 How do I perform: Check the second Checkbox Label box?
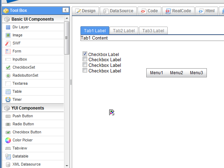click(85, 59)
